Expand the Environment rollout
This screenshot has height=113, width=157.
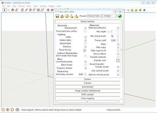point(88,87)
